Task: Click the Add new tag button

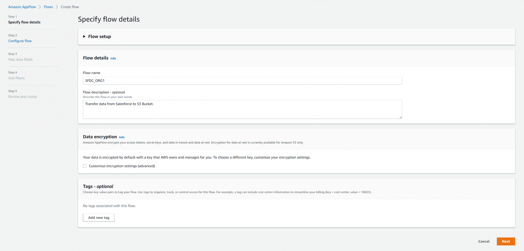Action: point(99,218)
